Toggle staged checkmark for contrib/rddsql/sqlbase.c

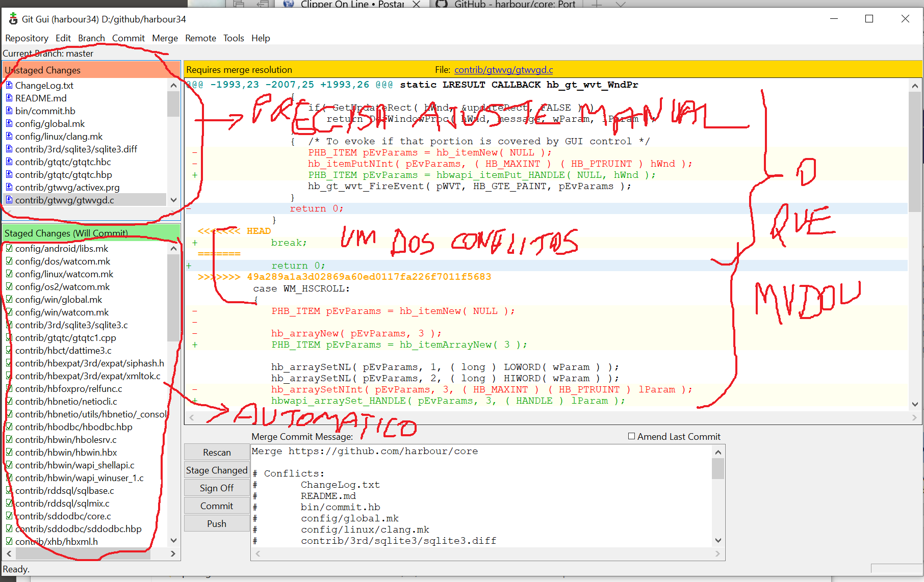point(9,490)
